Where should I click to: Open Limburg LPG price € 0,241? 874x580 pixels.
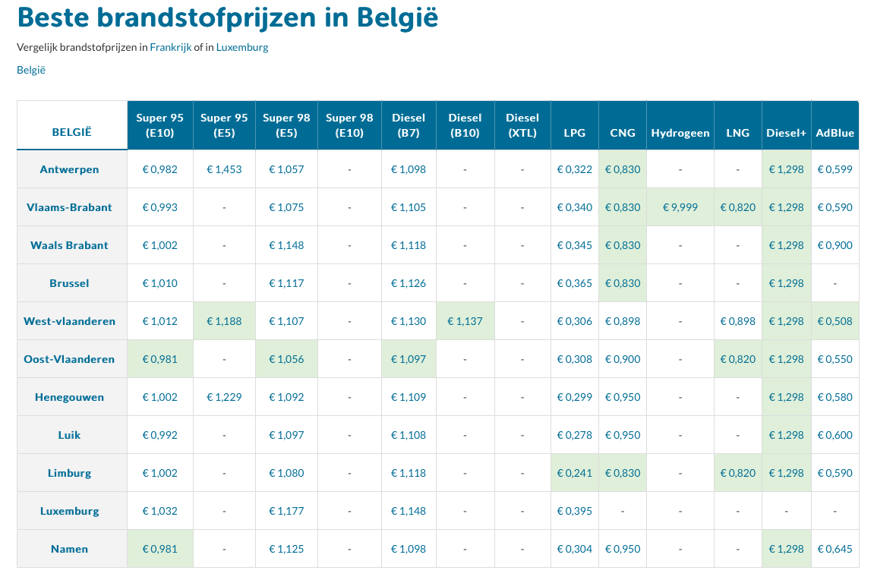coord(575,473)
